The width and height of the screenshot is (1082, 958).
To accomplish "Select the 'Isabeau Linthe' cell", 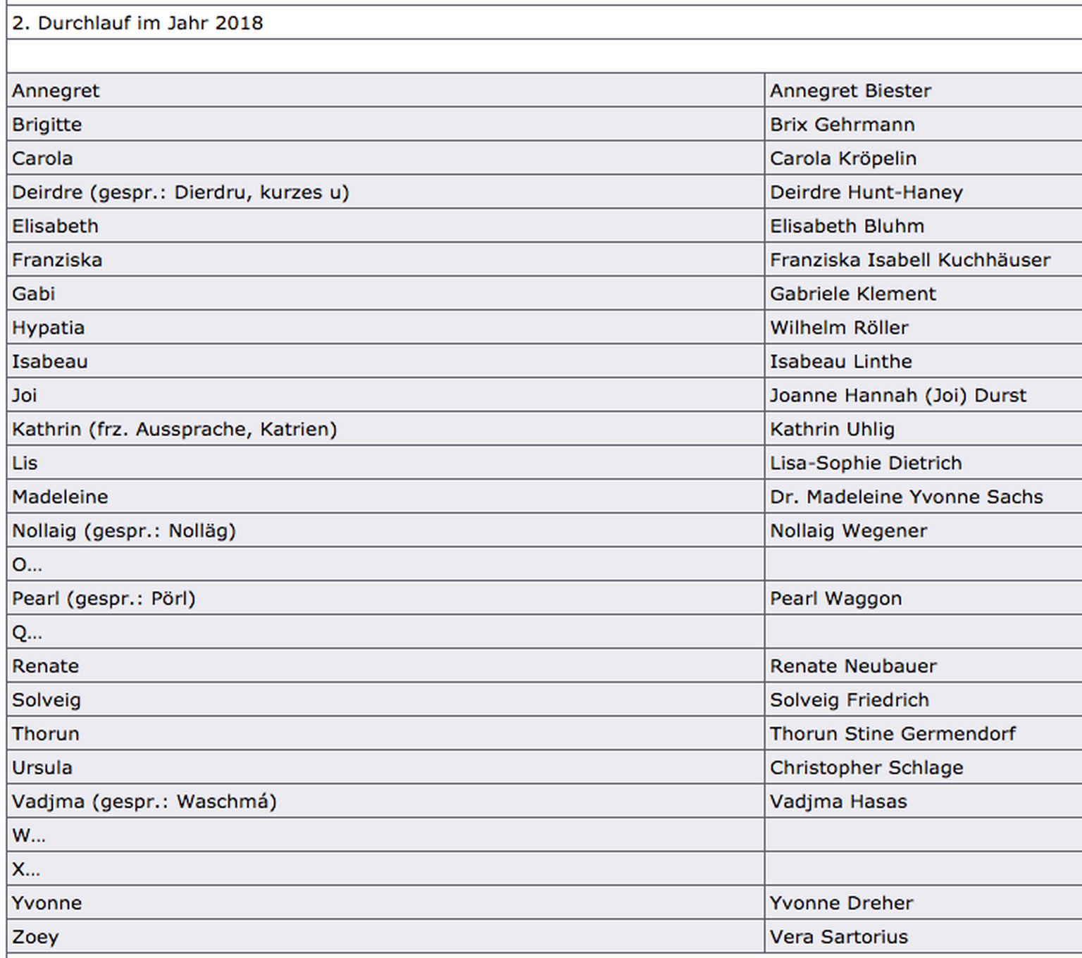I will click(840, 361).
